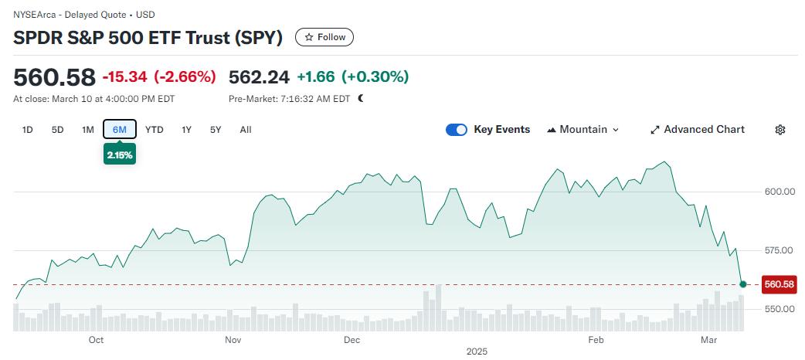The image size is (805, 360).
Task: Click the star icon in Follow button
Action: click(309, 37)
